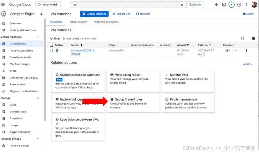Collapse the Storage section
Image resolution: width=259 pixels, height=153 pixels.
pos(38,98)
